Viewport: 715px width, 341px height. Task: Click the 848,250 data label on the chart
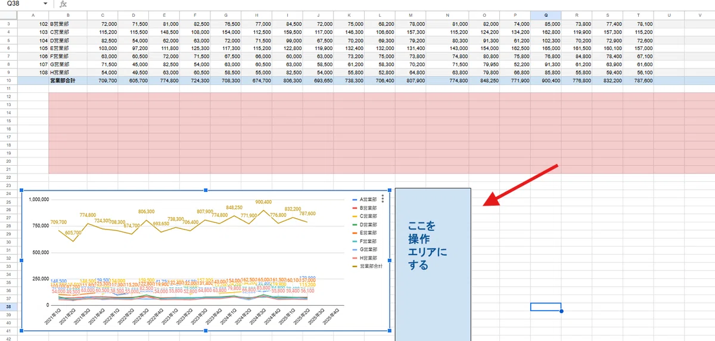235,208
